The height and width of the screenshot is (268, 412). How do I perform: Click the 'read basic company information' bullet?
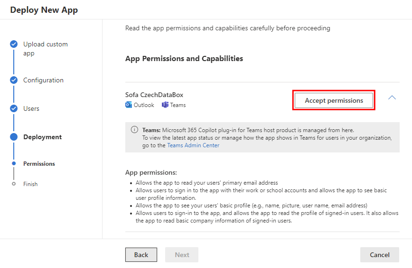tap(267, 216)
